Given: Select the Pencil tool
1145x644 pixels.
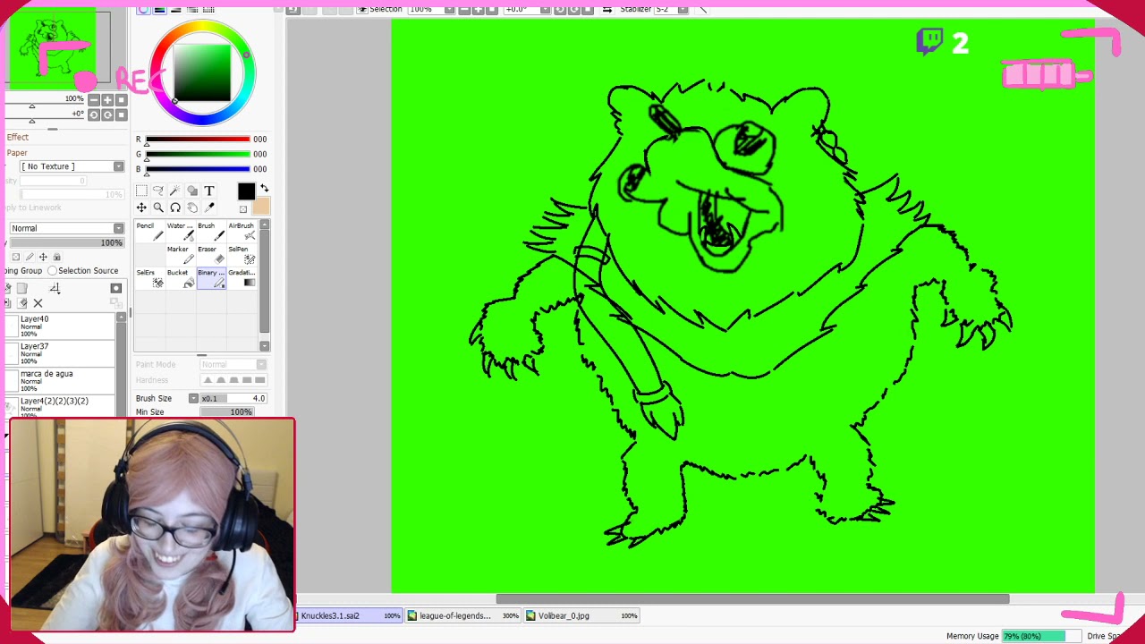Looking at the screenshot, I should [149, 231].
